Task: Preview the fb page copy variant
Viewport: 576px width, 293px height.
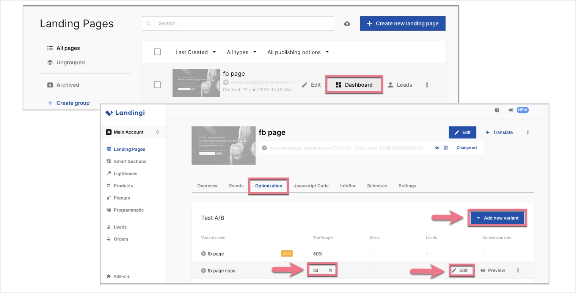Action: pos(493,270)
